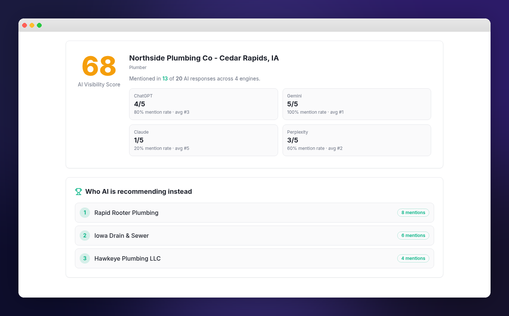Click the green 13 mentioned count
Image resolution: width=509 pixels, height=316 pixels.
pyautogui.click(x=165, y=79)
